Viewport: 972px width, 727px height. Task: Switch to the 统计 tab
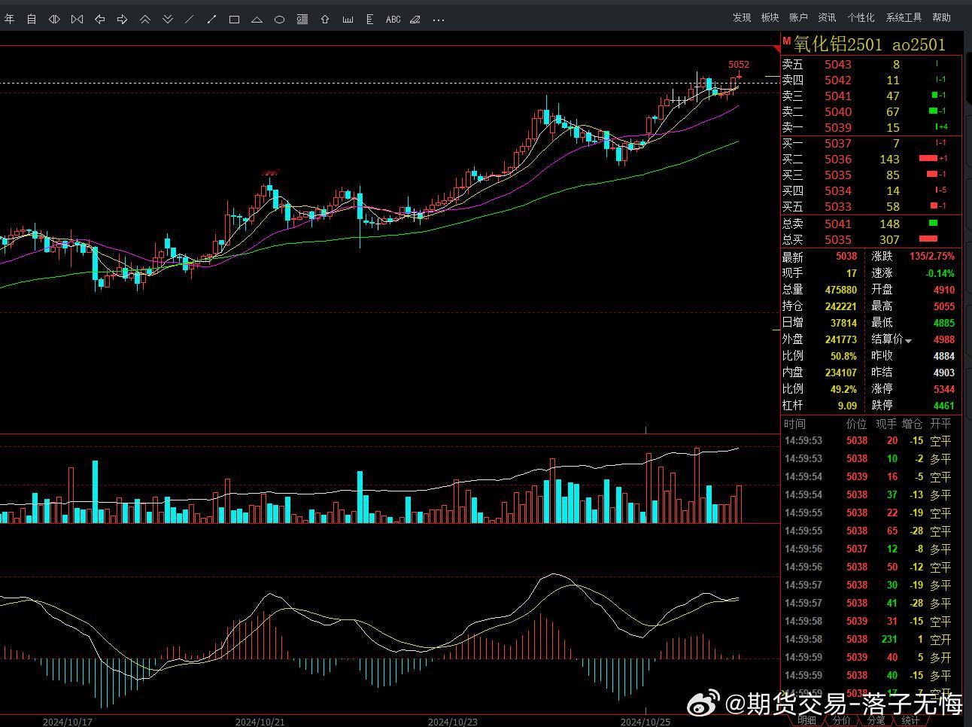tap(910, 720)
